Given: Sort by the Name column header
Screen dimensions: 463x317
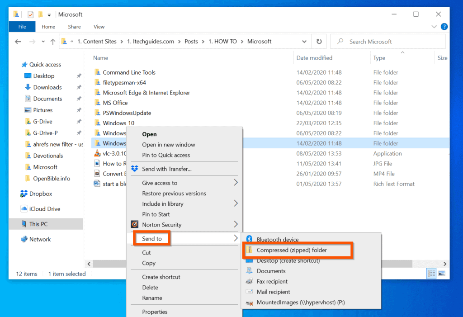Looking at the screenshot, I should tap(101, 58).
